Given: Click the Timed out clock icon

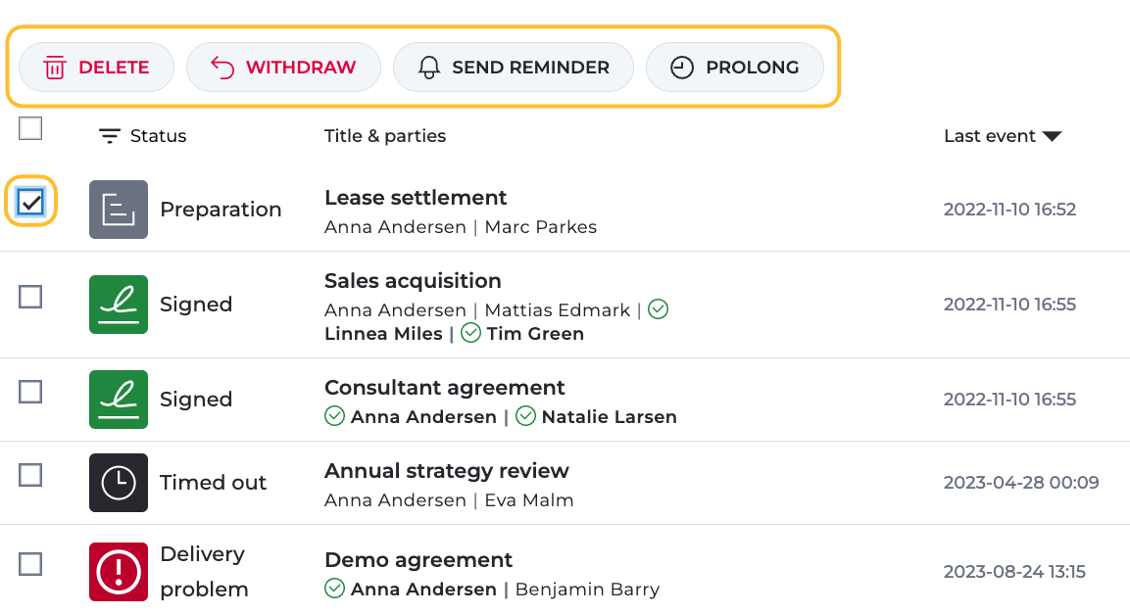Looking at the screenshot, I should point(119,483).
